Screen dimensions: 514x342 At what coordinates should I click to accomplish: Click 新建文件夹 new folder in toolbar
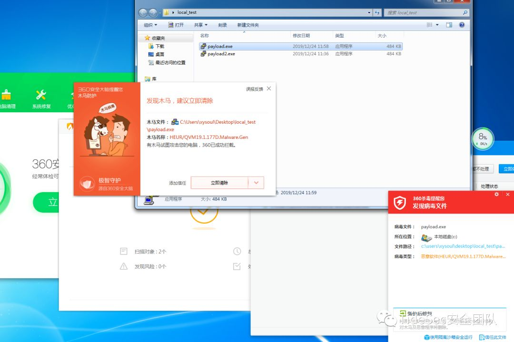(248, 25)
